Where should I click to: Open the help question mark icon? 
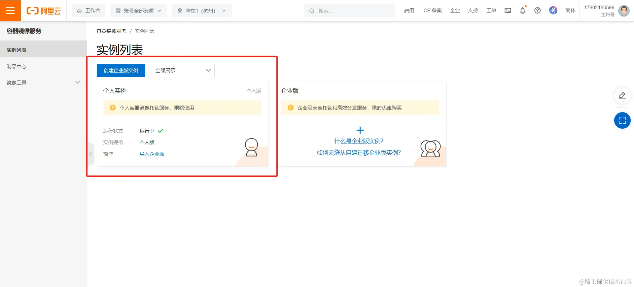point(538,11)
